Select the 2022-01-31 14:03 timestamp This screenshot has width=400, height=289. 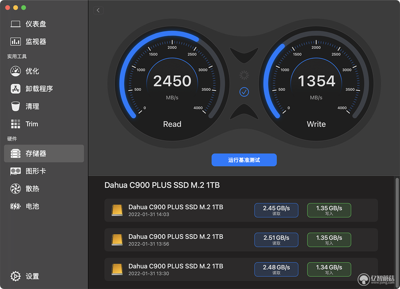point(148,215)
